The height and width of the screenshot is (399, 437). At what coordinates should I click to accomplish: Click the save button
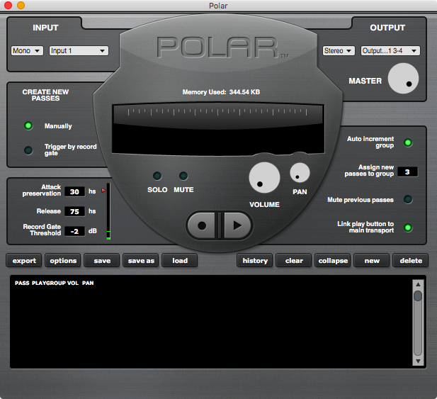(102, 260)
